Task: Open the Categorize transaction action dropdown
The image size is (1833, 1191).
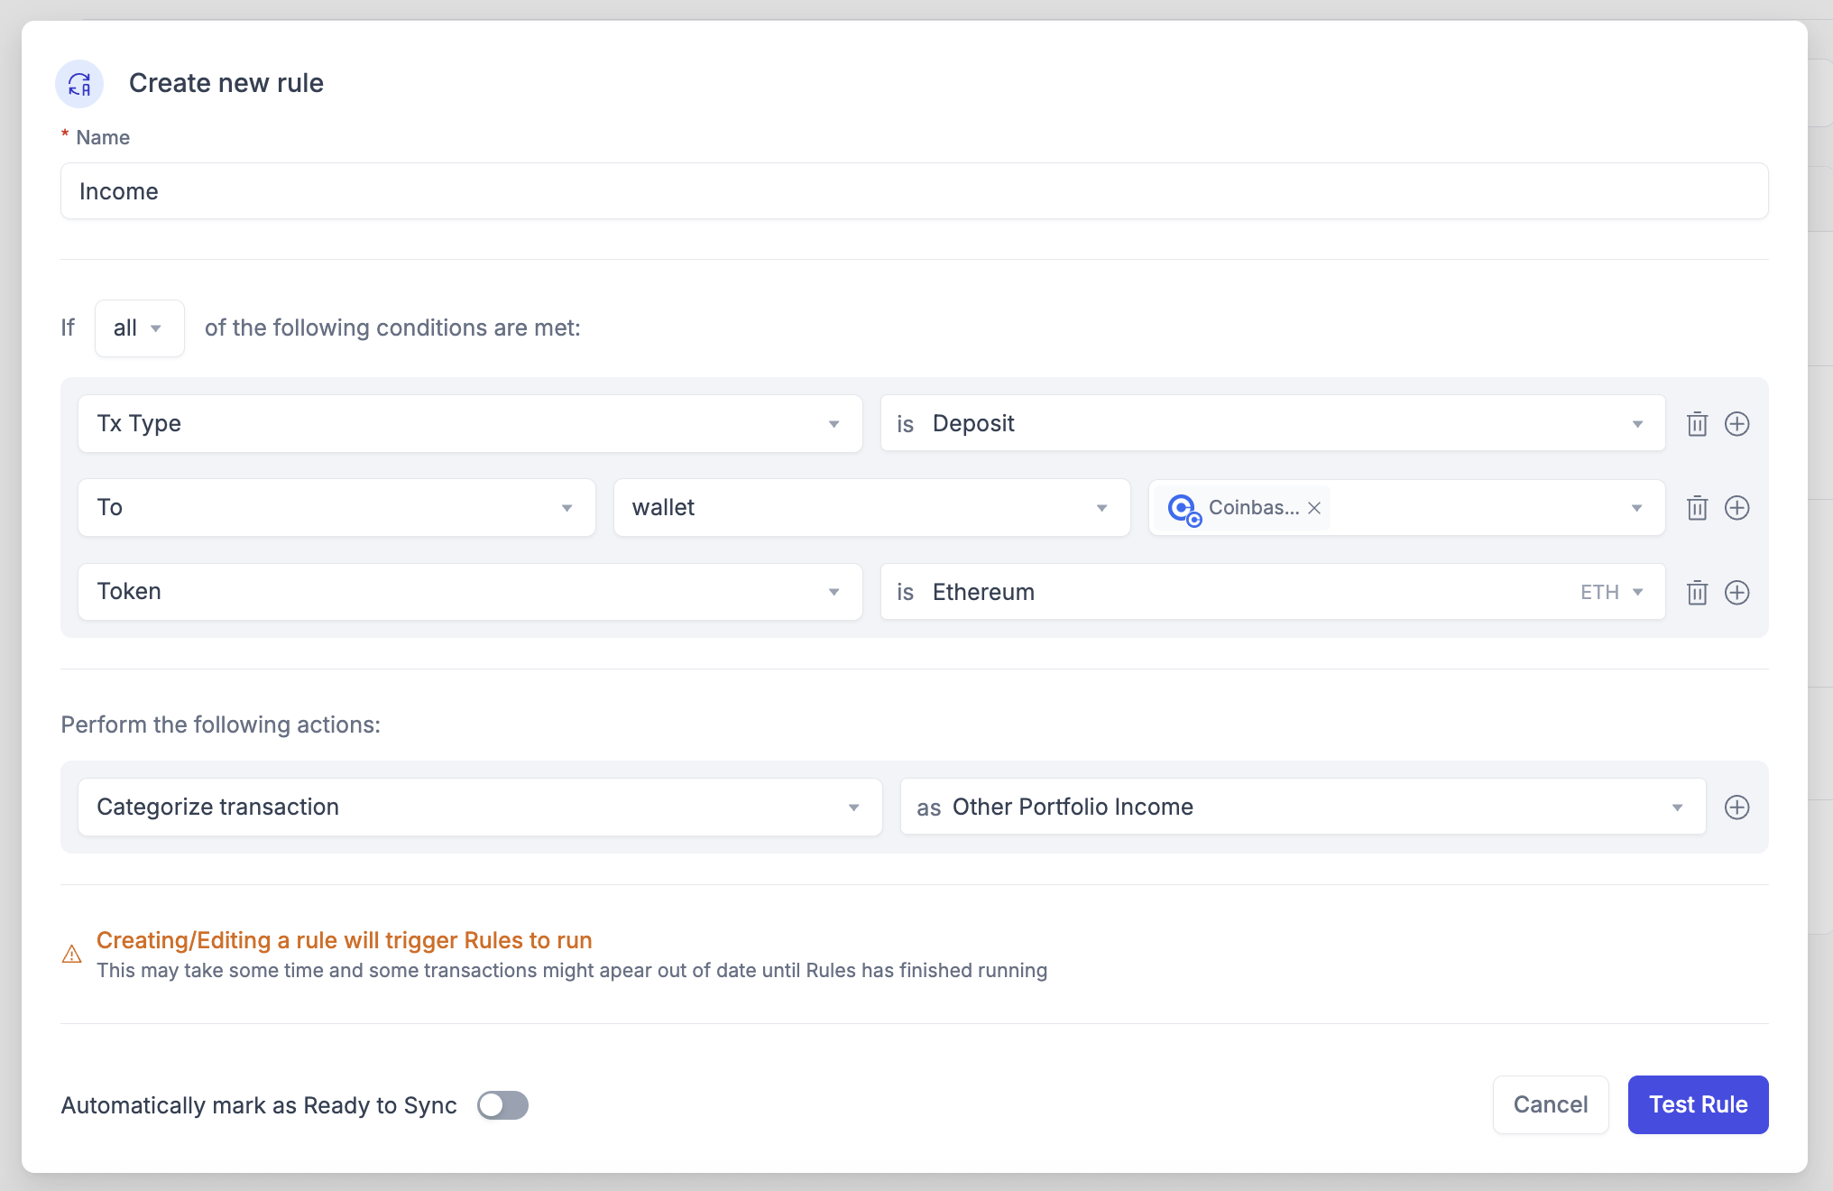Action: 479,808
